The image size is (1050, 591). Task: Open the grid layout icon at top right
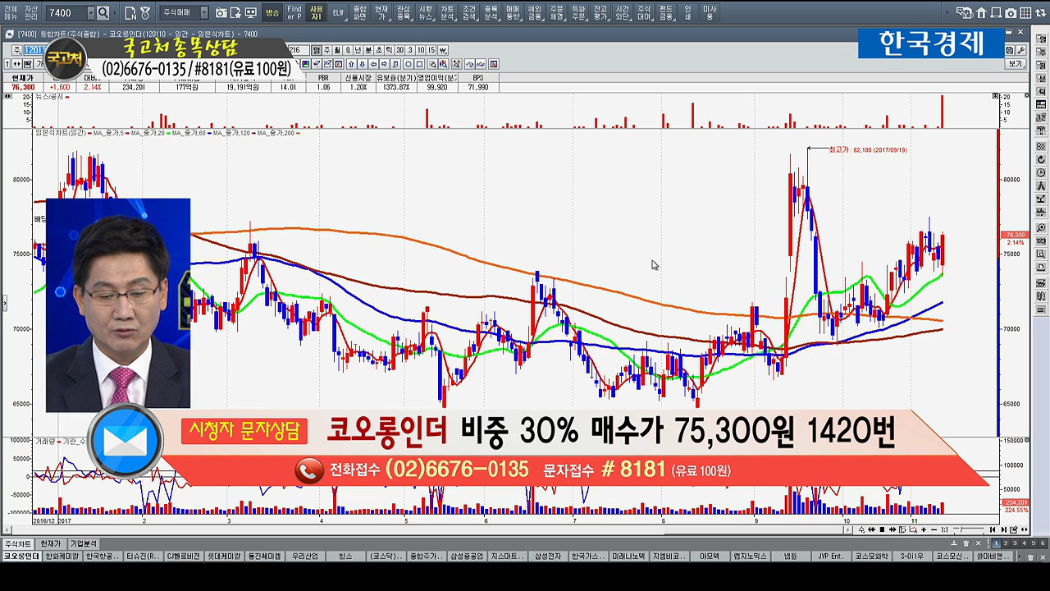[1025, 13]
